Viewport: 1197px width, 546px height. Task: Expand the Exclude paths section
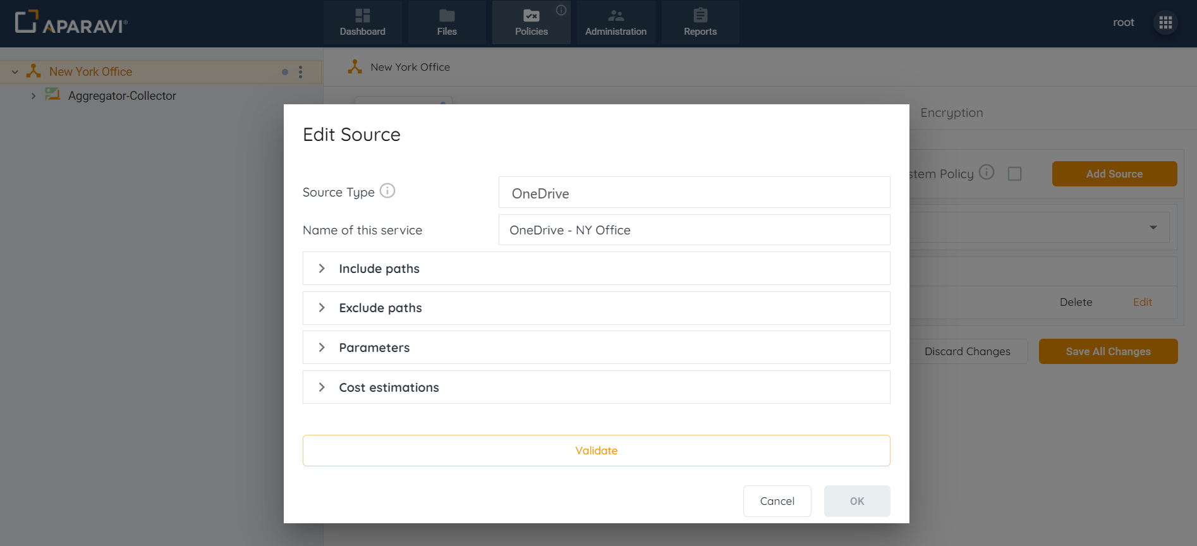(322, 308)
